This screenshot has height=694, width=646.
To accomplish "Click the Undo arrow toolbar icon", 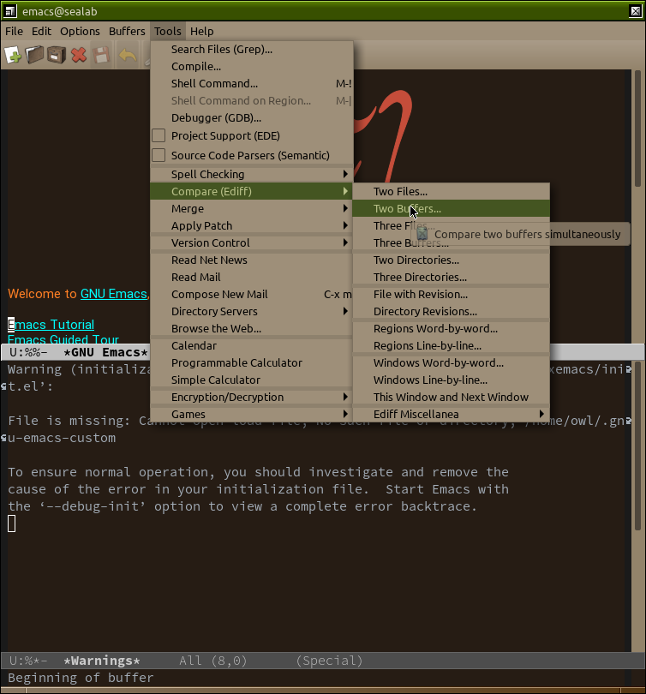I will point(128,56).
